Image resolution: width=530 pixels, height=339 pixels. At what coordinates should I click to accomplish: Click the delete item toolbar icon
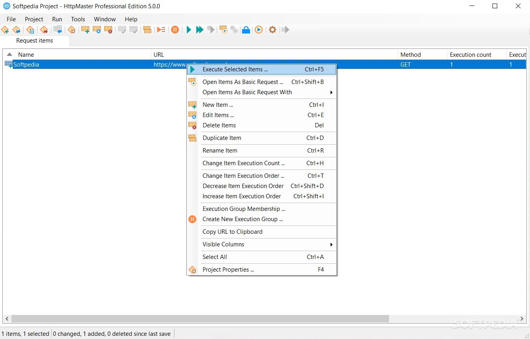pos(108,30)
